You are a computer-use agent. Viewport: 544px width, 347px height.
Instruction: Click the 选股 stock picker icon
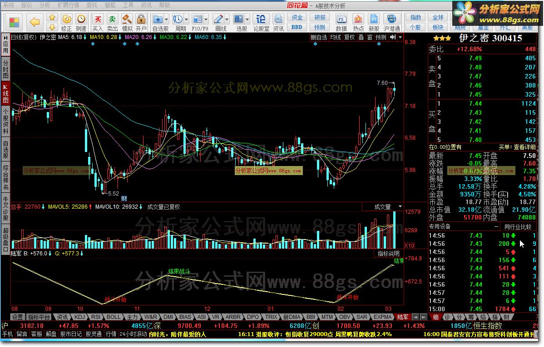pos(239,23)
